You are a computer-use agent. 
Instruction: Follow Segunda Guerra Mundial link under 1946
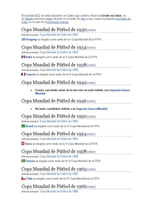point(92,109)
